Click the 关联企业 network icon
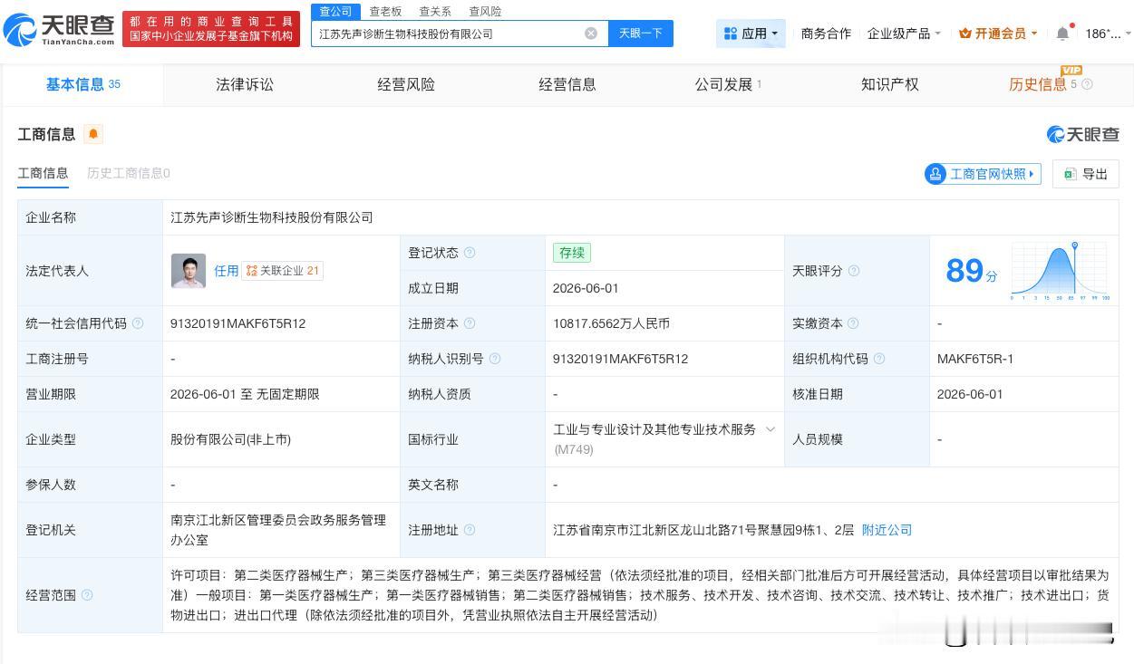 [252, 271]
